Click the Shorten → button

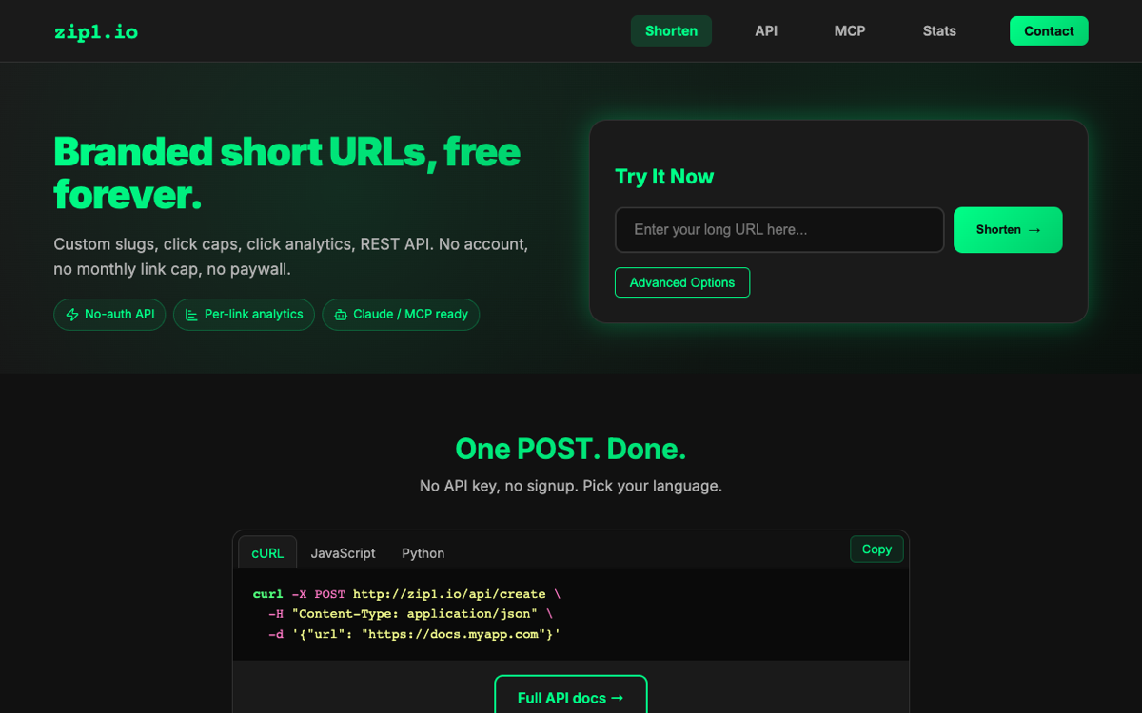click(x=1008, y=230)
